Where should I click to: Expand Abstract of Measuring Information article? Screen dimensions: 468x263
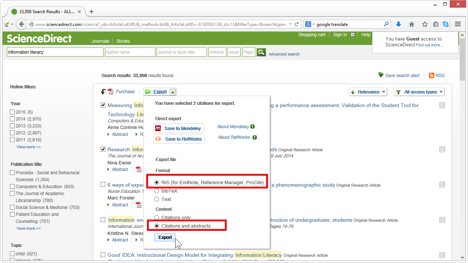(117, 134)
